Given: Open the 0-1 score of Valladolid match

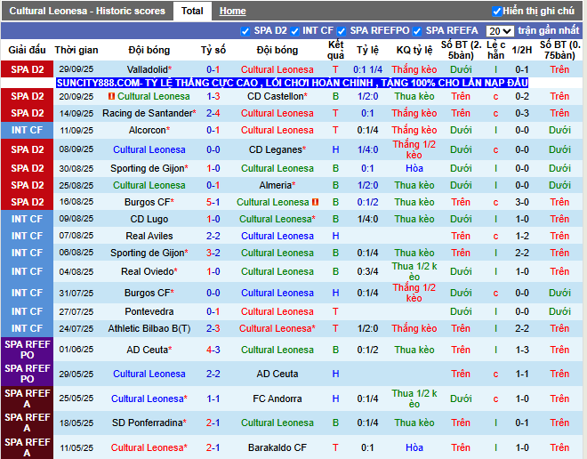Looking at the screenshot, I should point(213,69).
